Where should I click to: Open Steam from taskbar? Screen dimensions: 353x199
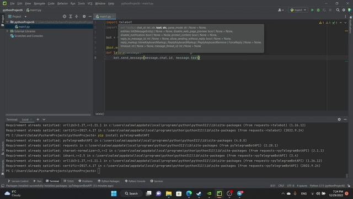tap(199, 193)
